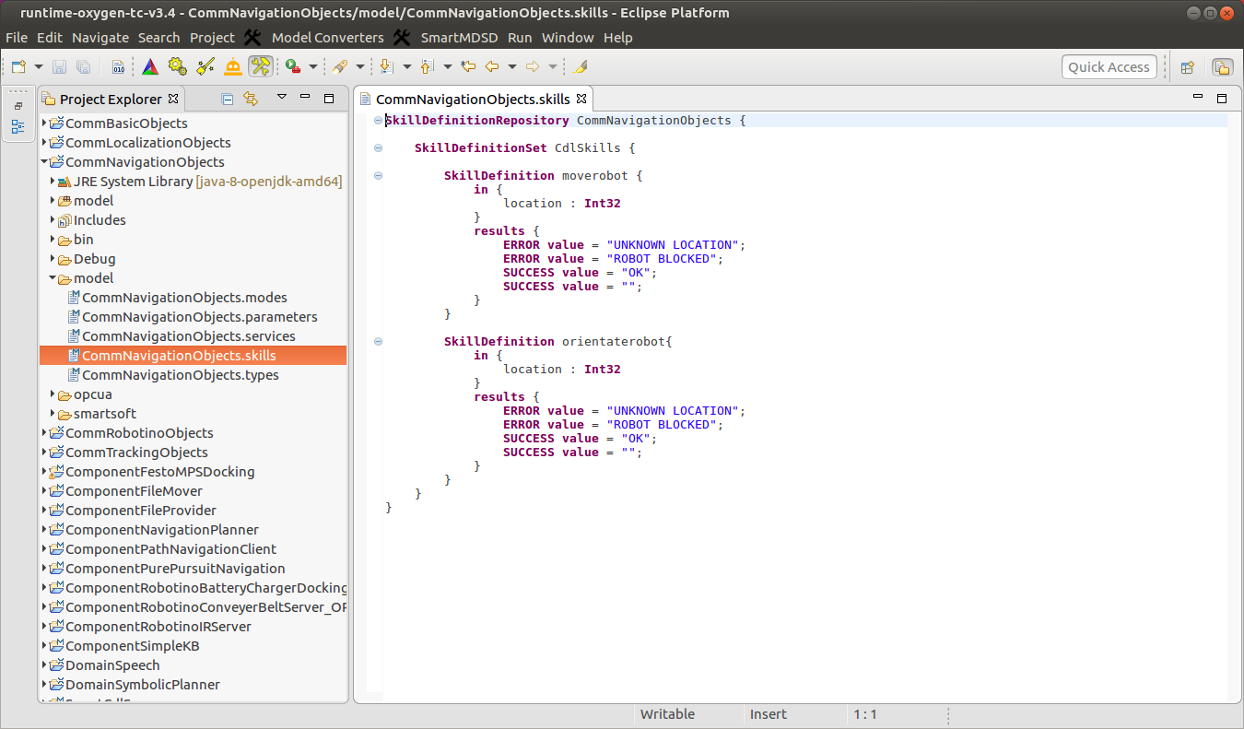Click the colorful triangle prism toolbar icon
The height and width of the screenshot is (729, 1244).
(x=150, y=66)
